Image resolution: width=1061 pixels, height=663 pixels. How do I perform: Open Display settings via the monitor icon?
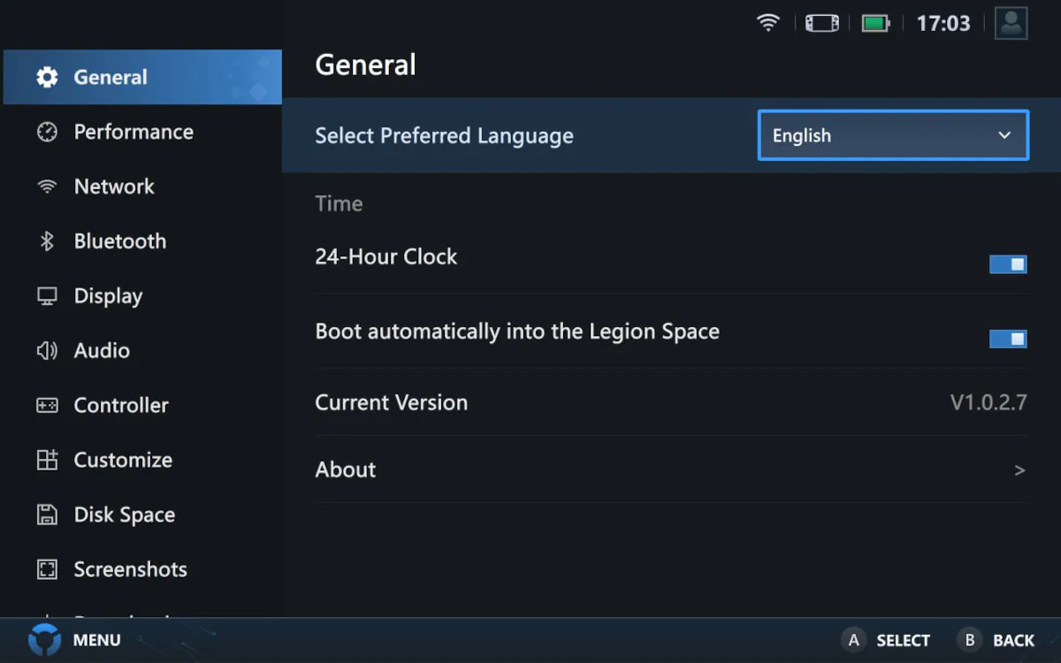pyautogui.click(x=47, y=296)
